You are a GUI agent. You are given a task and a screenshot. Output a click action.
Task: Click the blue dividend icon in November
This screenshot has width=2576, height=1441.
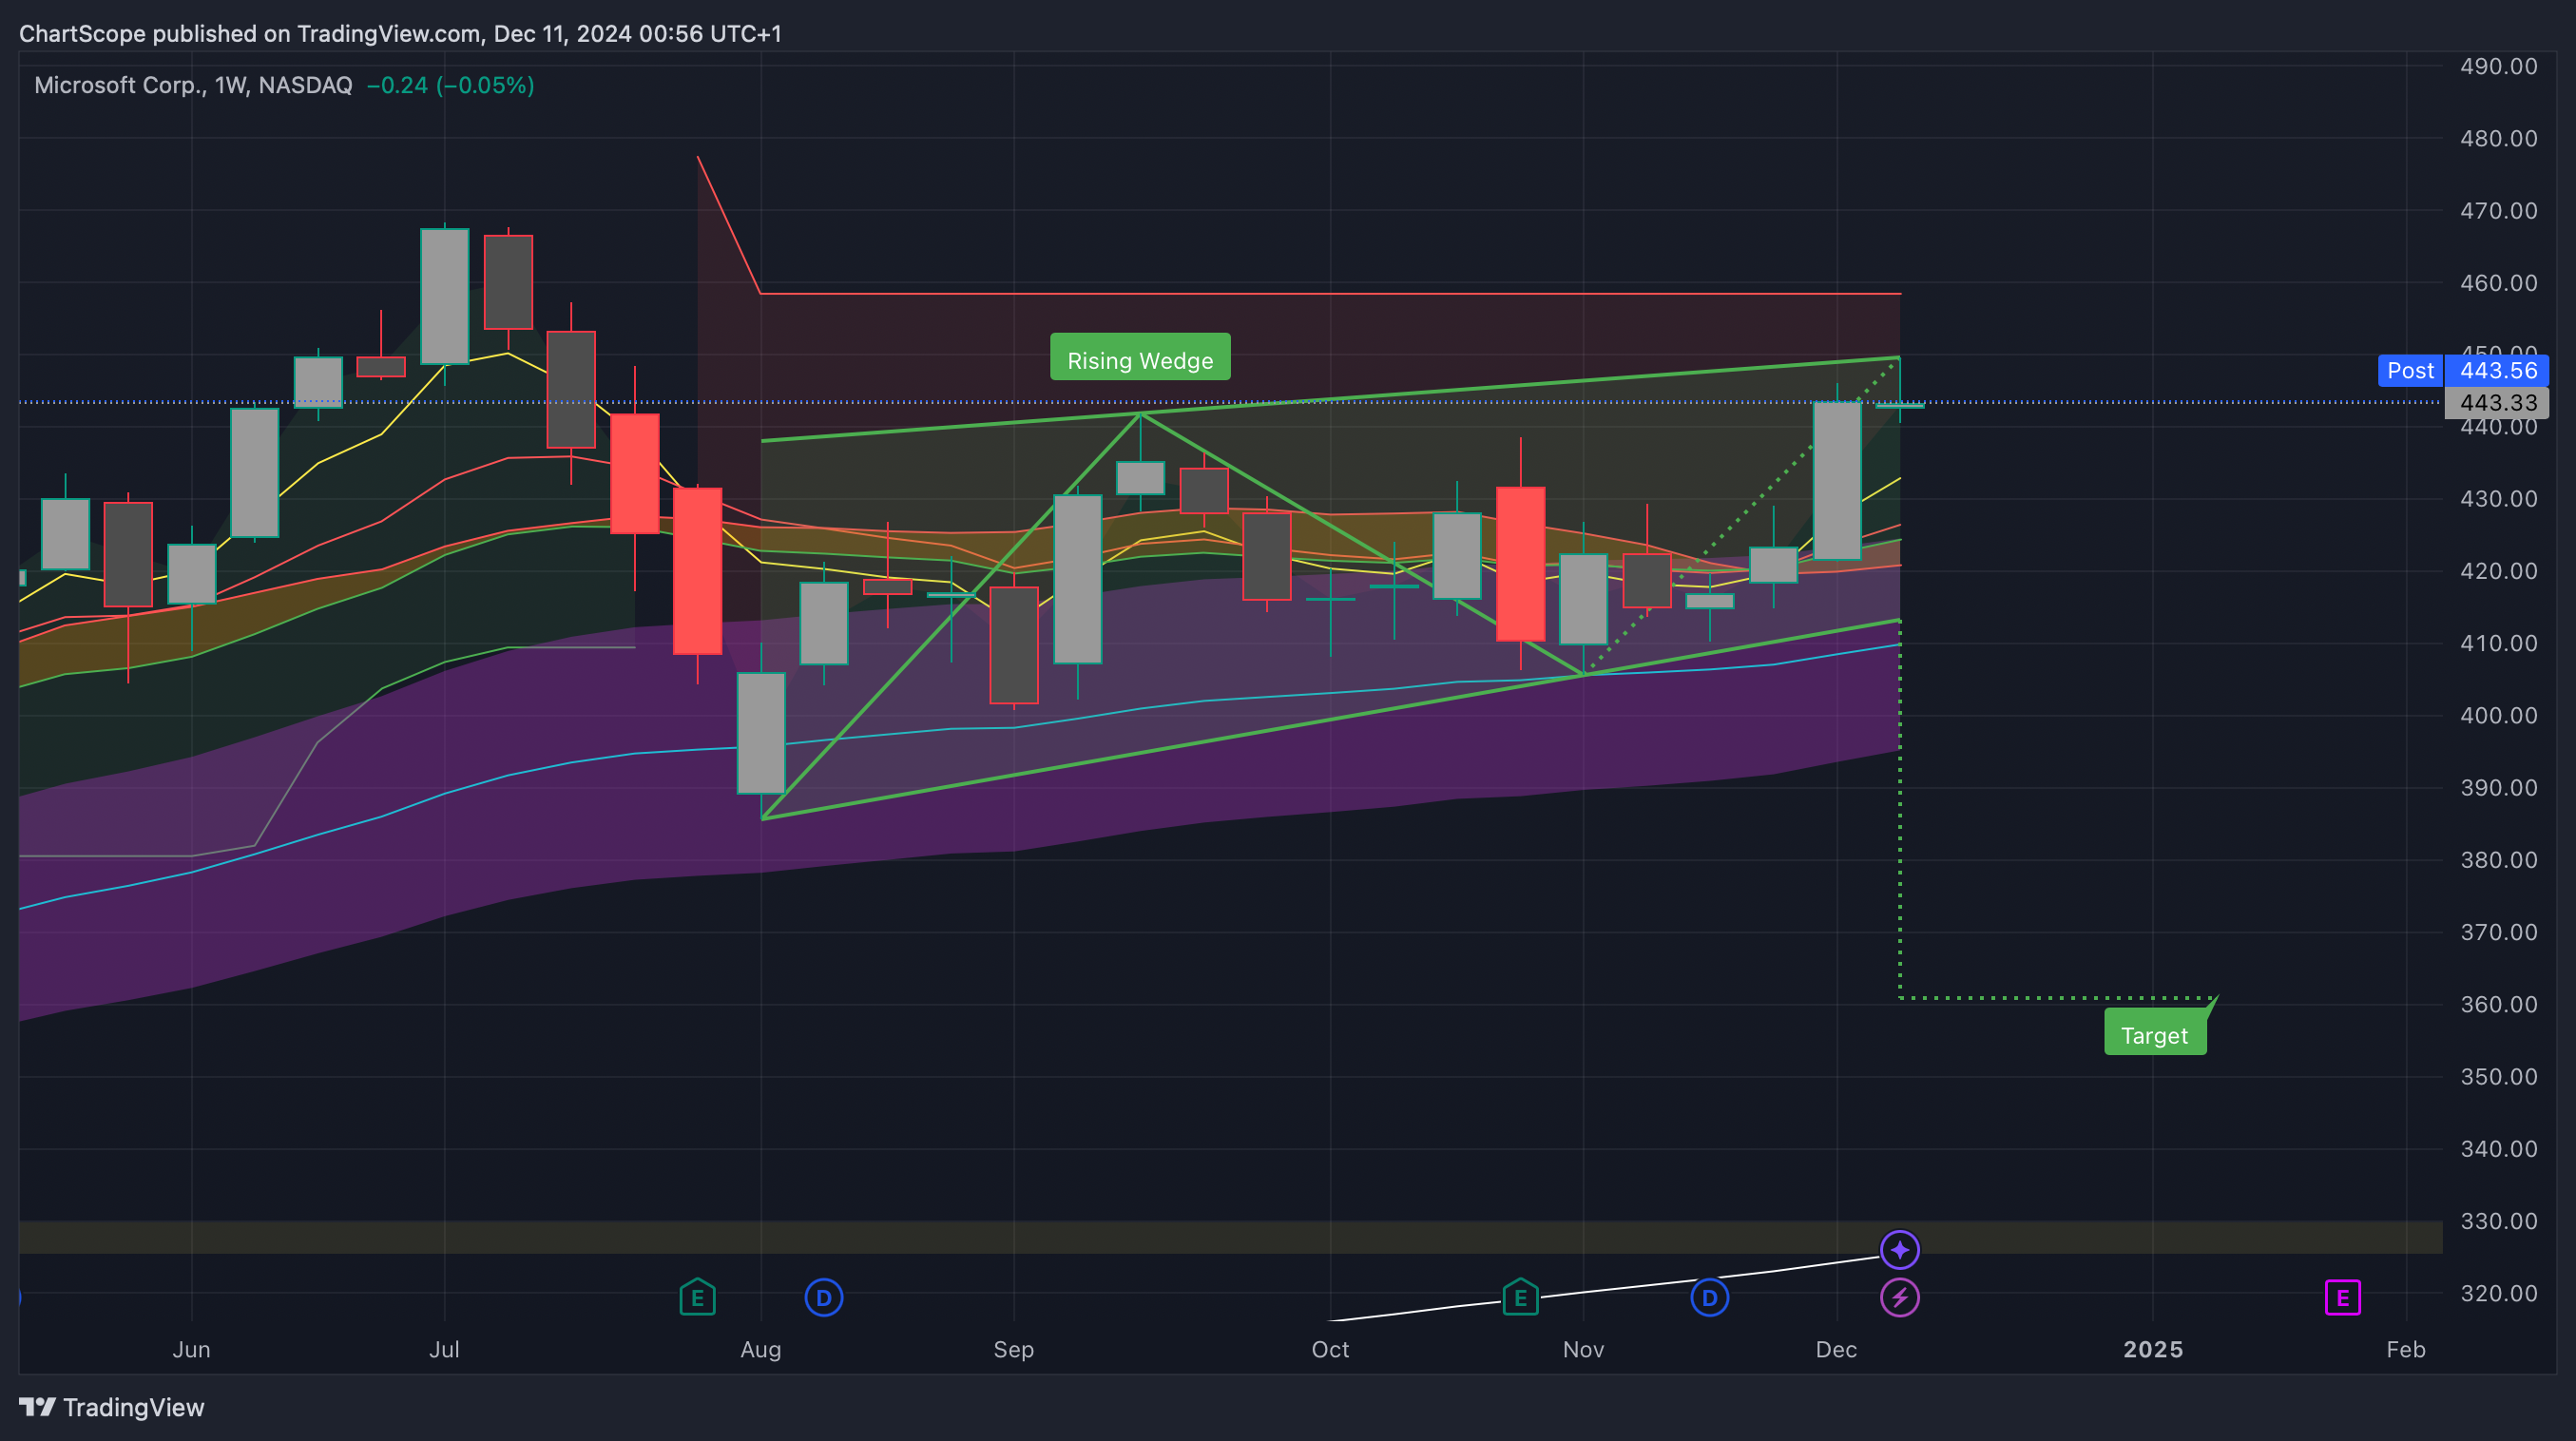coord(1709,1298)
